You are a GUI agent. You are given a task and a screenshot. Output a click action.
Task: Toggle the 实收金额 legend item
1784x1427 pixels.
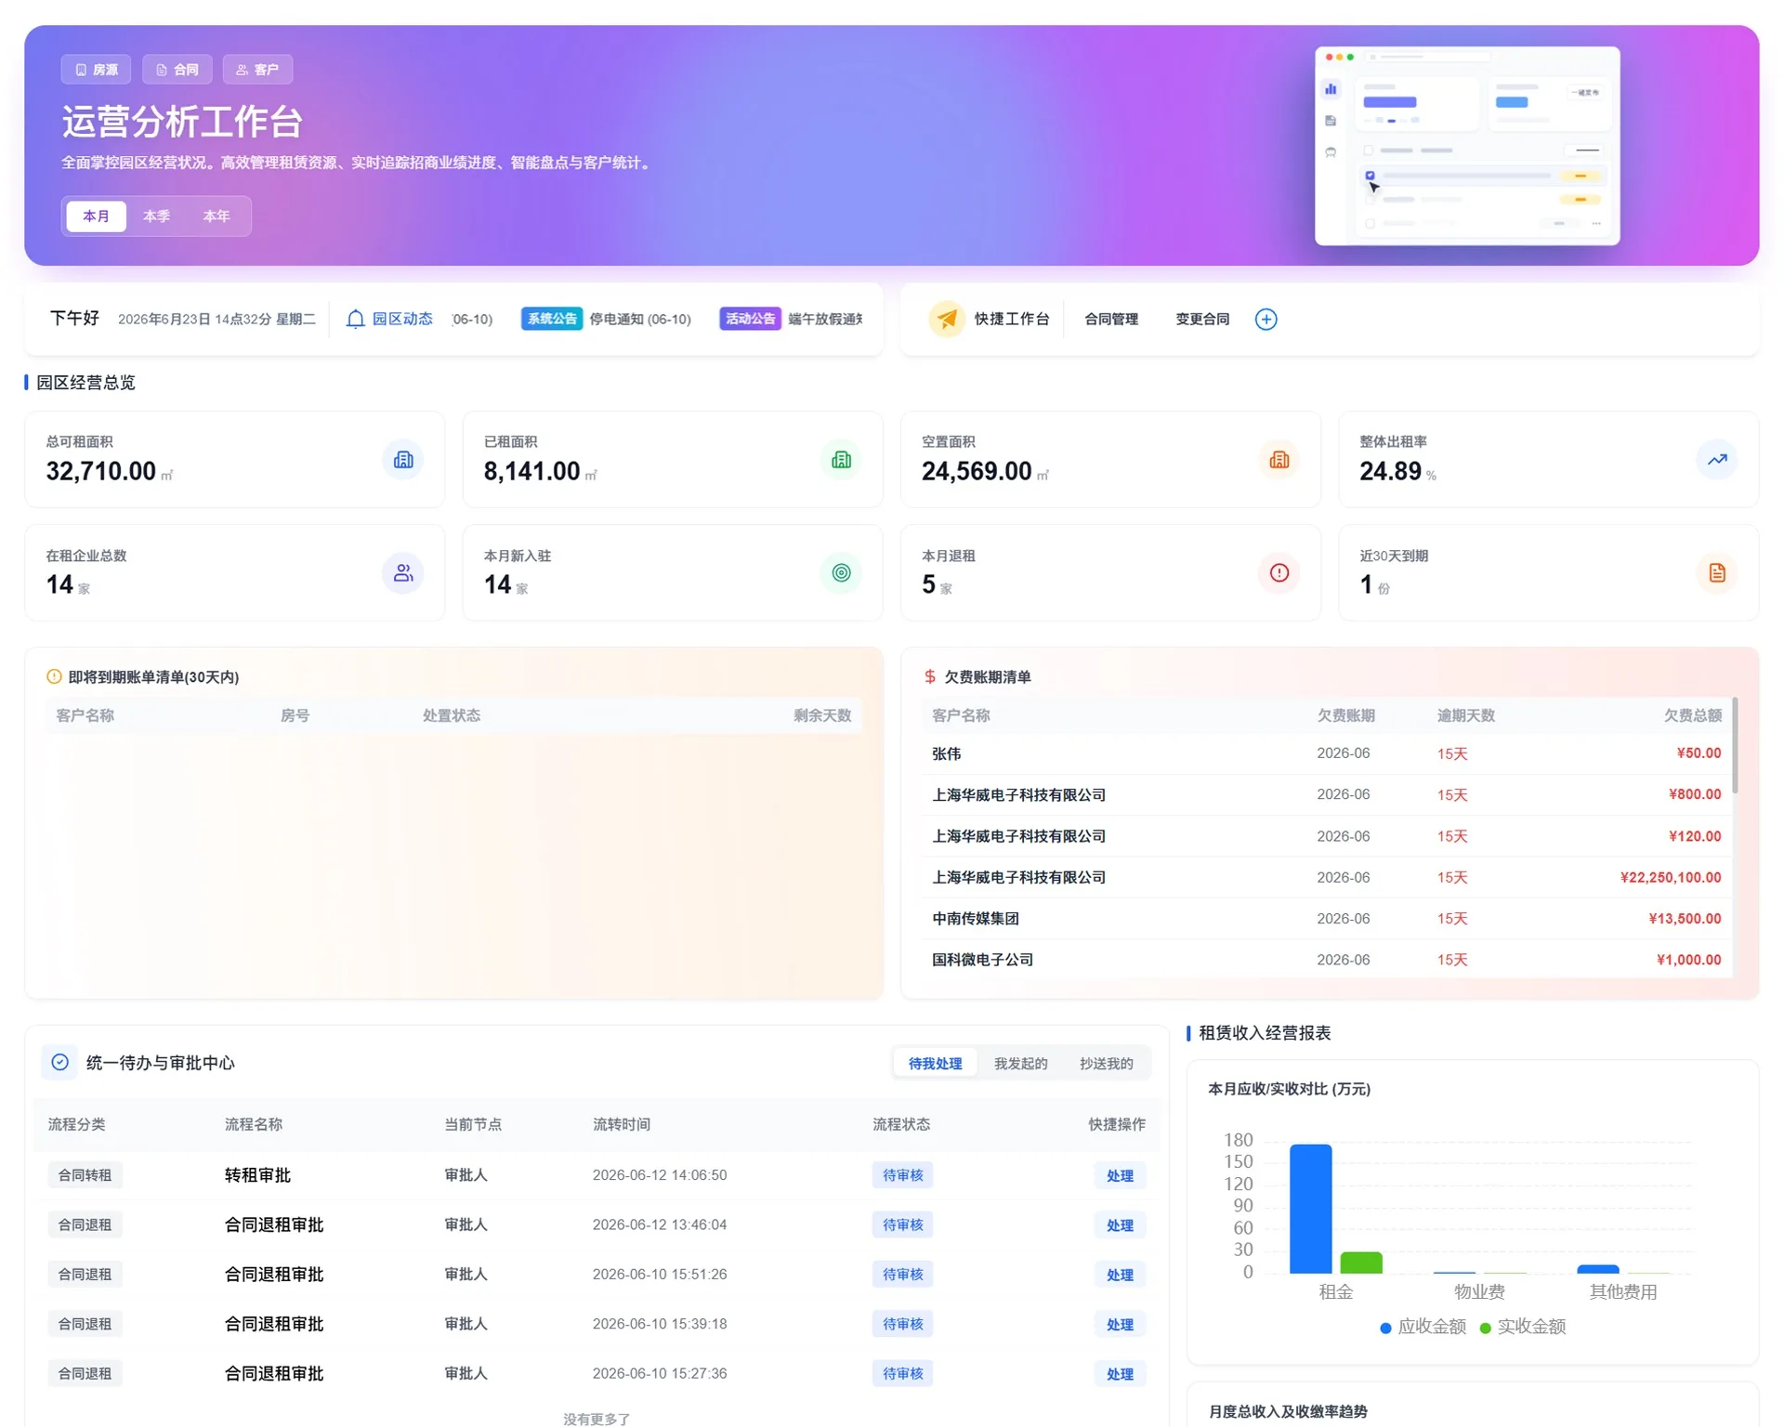click(1522, 1327)
